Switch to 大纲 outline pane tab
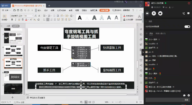This screenshot has width=192, height=105. [8, 26]
